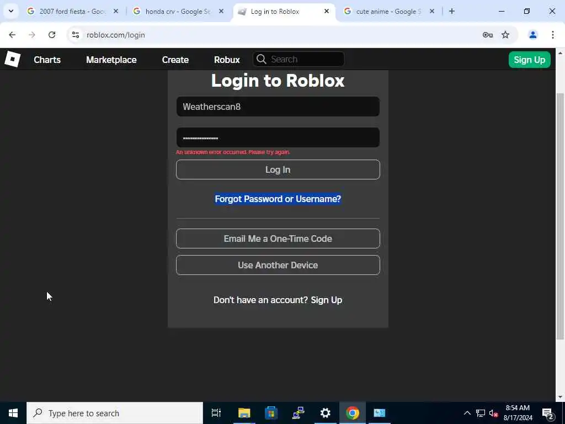Open the network computers taskbar app
The width and height of the screenshot is (565, 424).
click(x=299, y=413)
